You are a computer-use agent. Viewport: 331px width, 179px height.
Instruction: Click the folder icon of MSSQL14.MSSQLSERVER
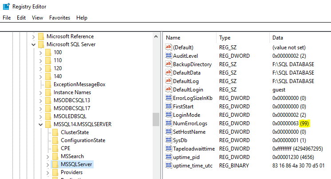48,124
